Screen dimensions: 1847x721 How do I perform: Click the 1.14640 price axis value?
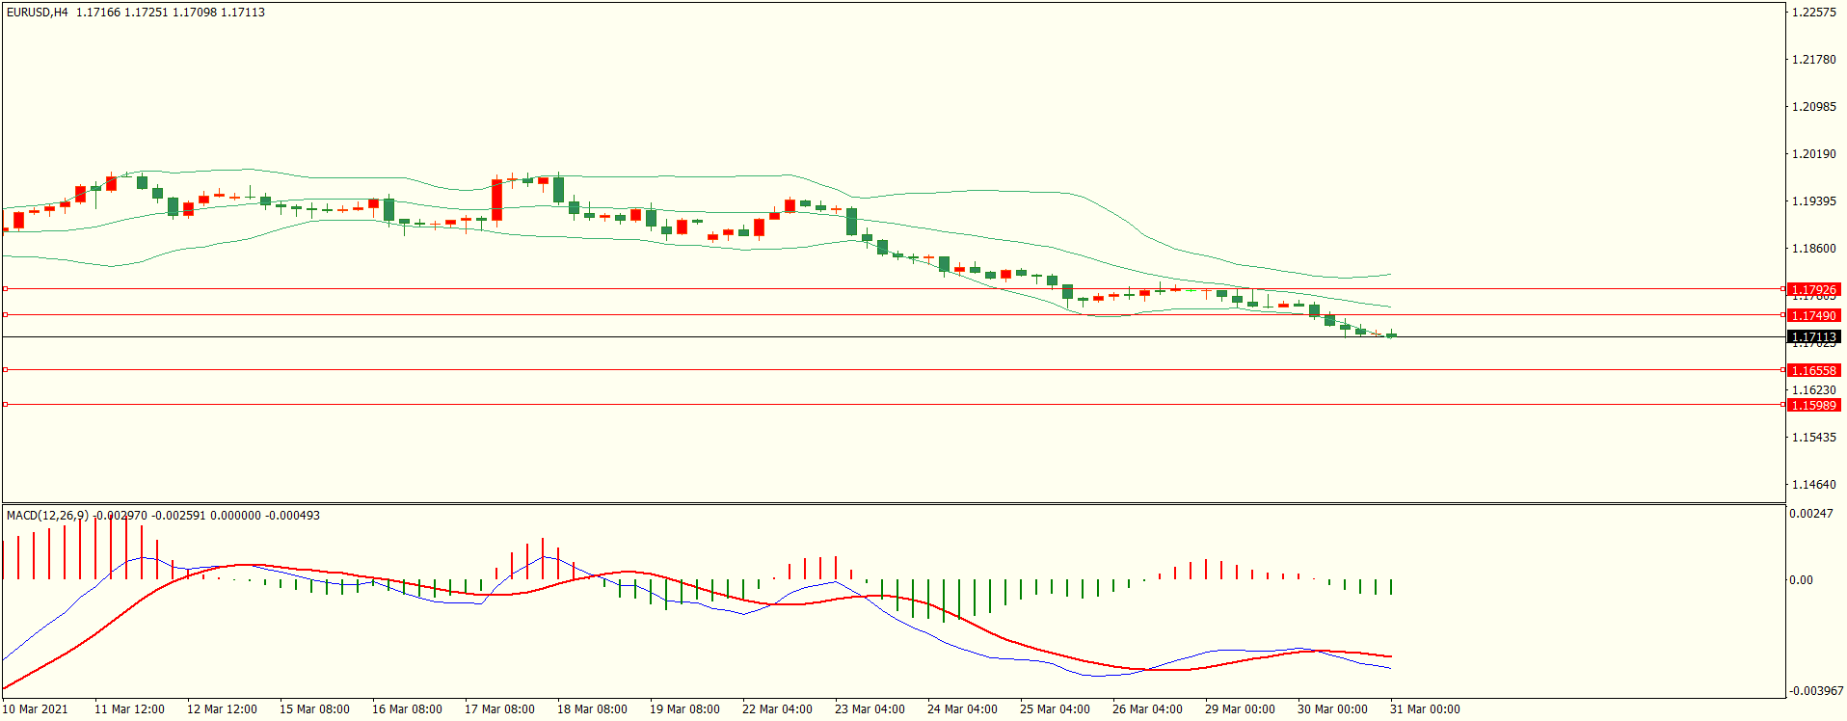pos(1814,485)
